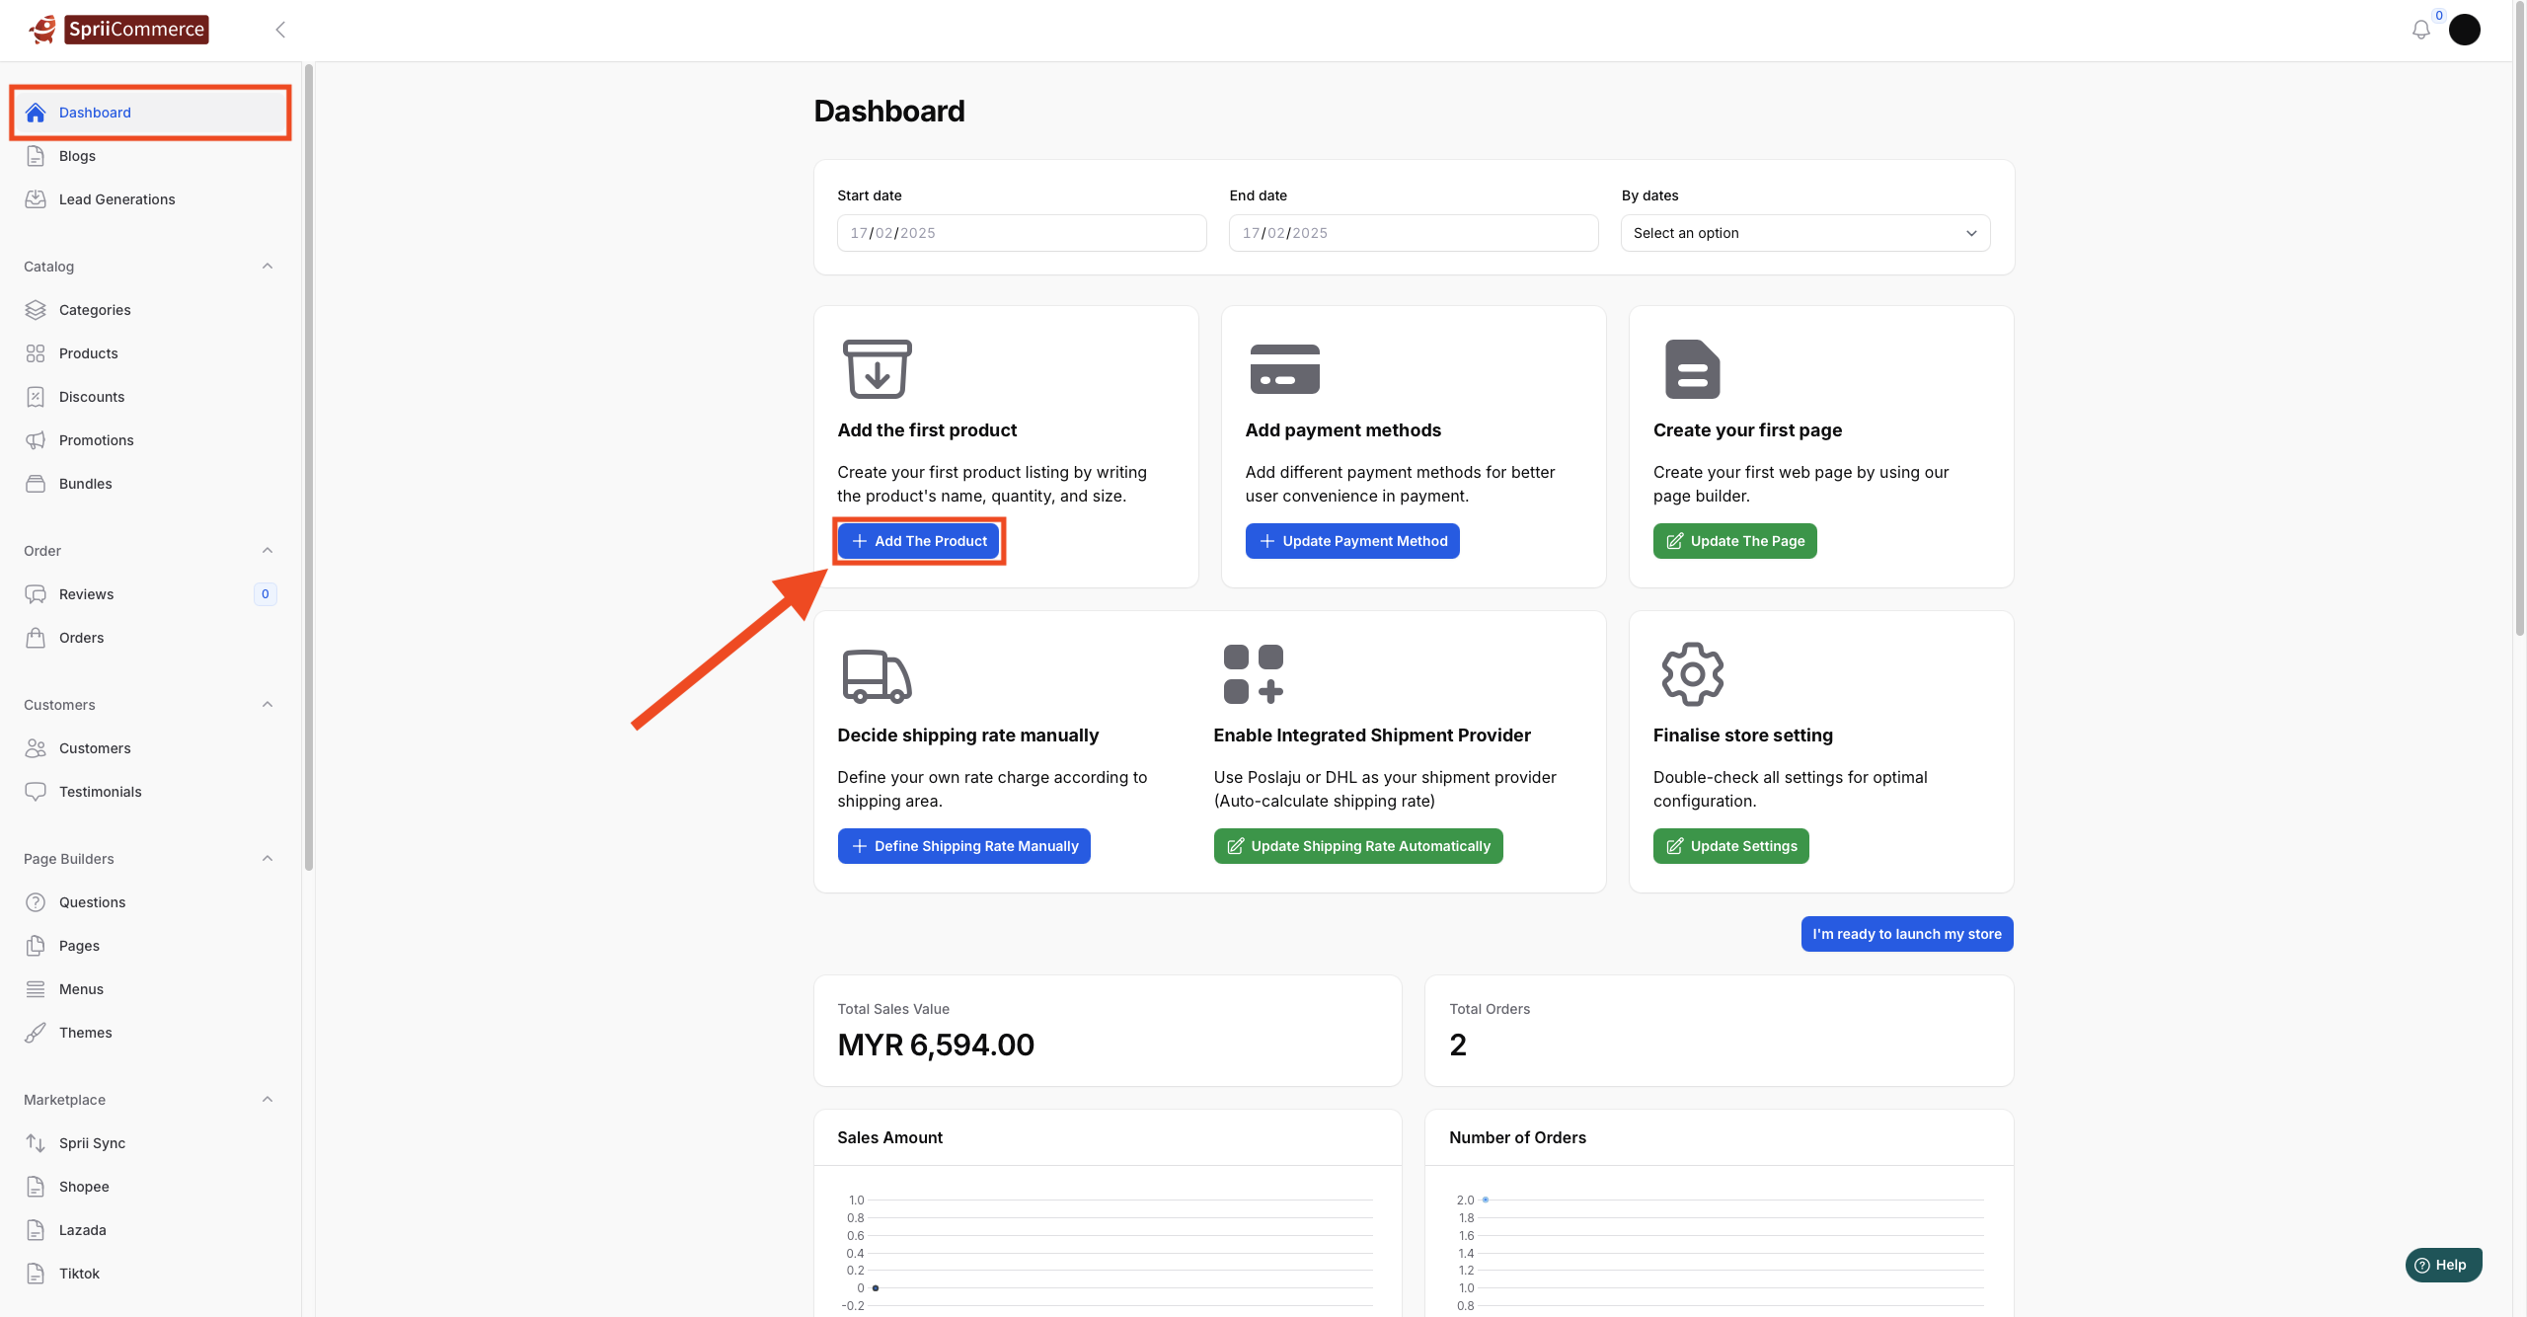Go to Orders in the sidebar

click(x=81, y=637)
